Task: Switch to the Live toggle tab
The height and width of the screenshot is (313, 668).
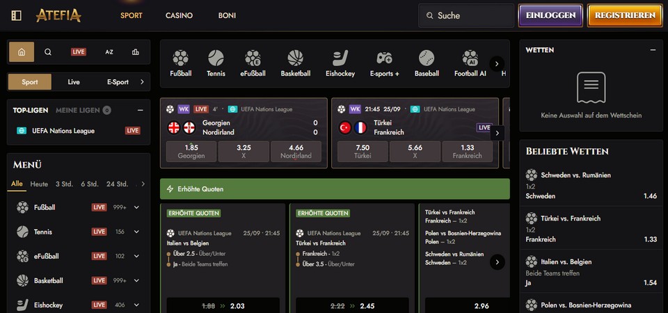Action: tap(74, 82)
